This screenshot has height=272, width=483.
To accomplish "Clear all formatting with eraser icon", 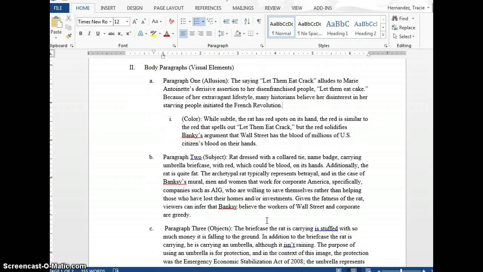I will (172, 22).
